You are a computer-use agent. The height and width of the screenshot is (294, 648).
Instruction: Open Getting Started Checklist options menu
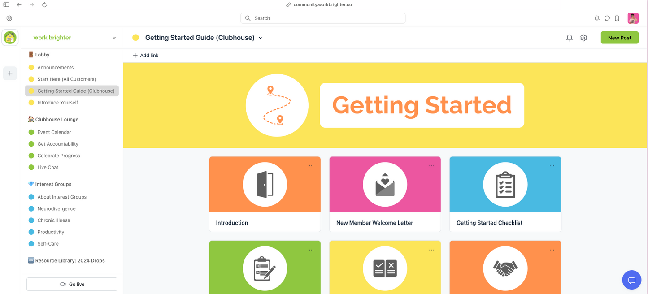(552, 166)
